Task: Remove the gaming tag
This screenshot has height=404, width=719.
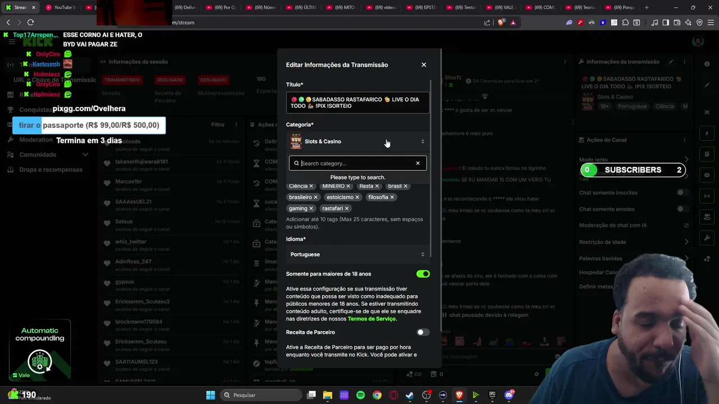Action: (311, 208)
